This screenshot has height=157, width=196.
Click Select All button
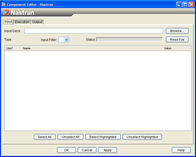point(45,137)
